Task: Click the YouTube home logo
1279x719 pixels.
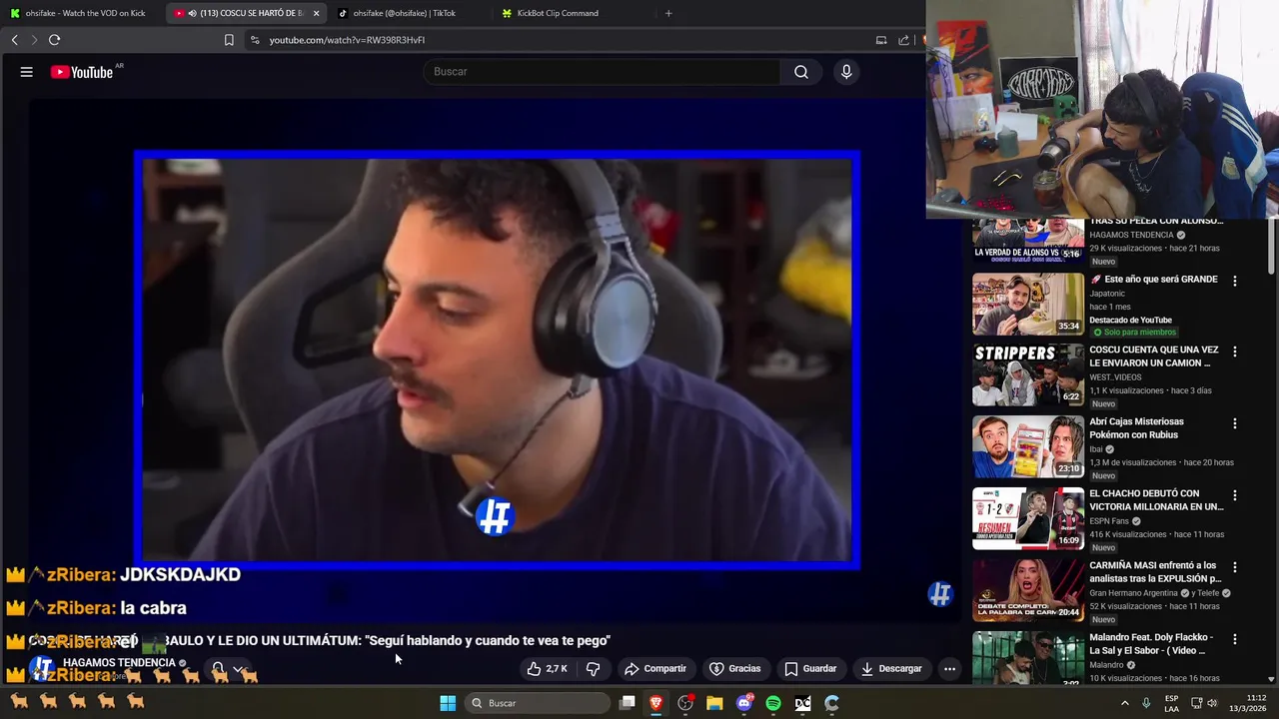Action: (x=82, y=72)
